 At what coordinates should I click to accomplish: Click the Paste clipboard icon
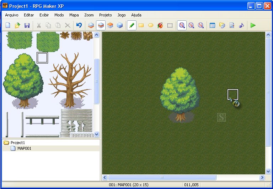point(58,25)
